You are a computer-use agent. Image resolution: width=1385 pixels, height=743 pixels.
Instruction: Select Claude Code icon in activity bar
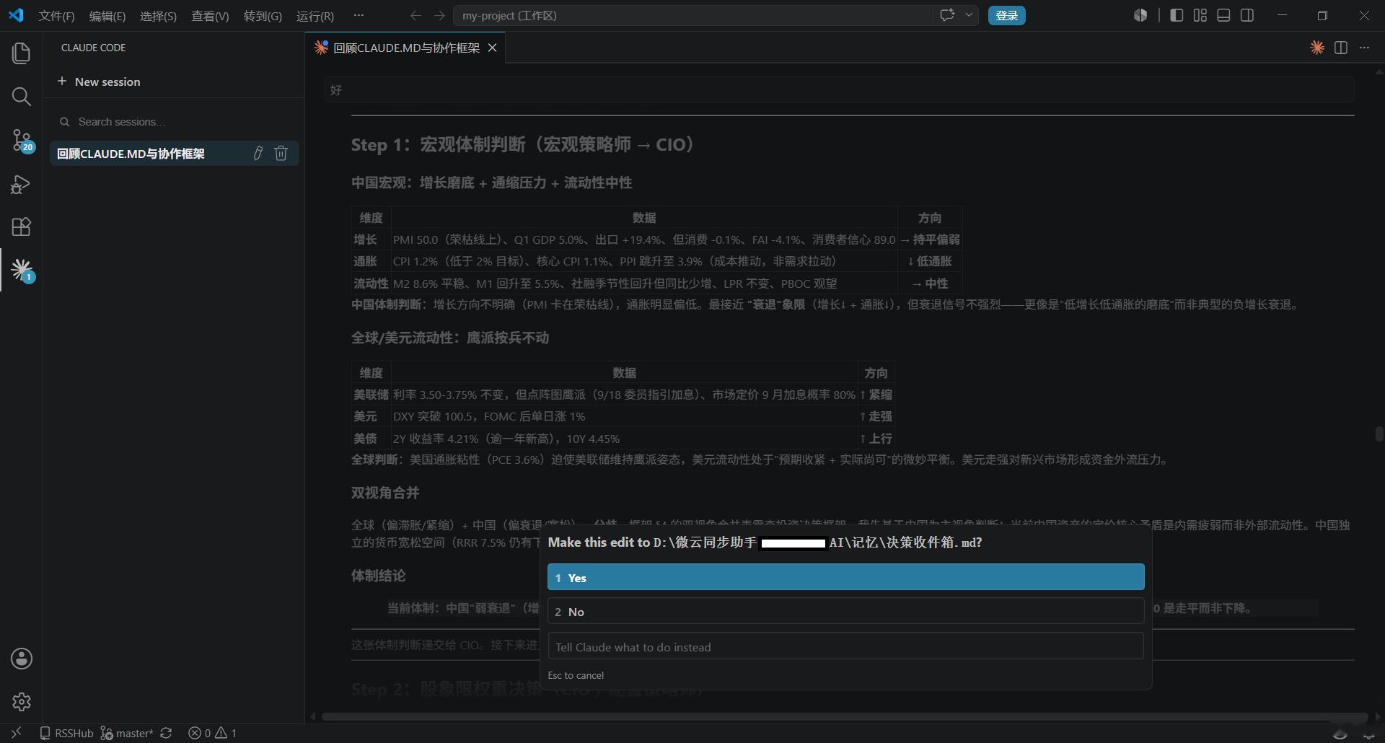pyautogui.click(x=21, y=271)
